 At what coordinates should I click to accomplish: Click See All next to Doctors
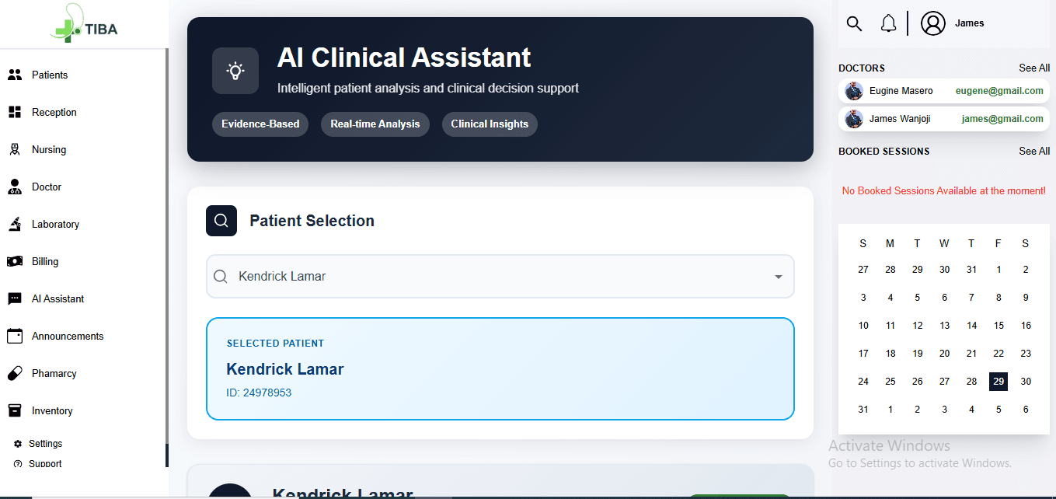point(1034,68)
